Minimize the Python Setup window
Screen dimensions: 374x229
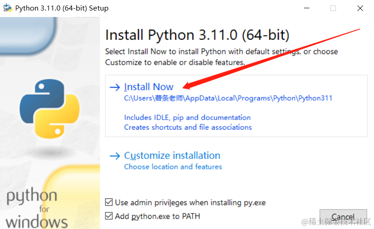pos(307,8)
